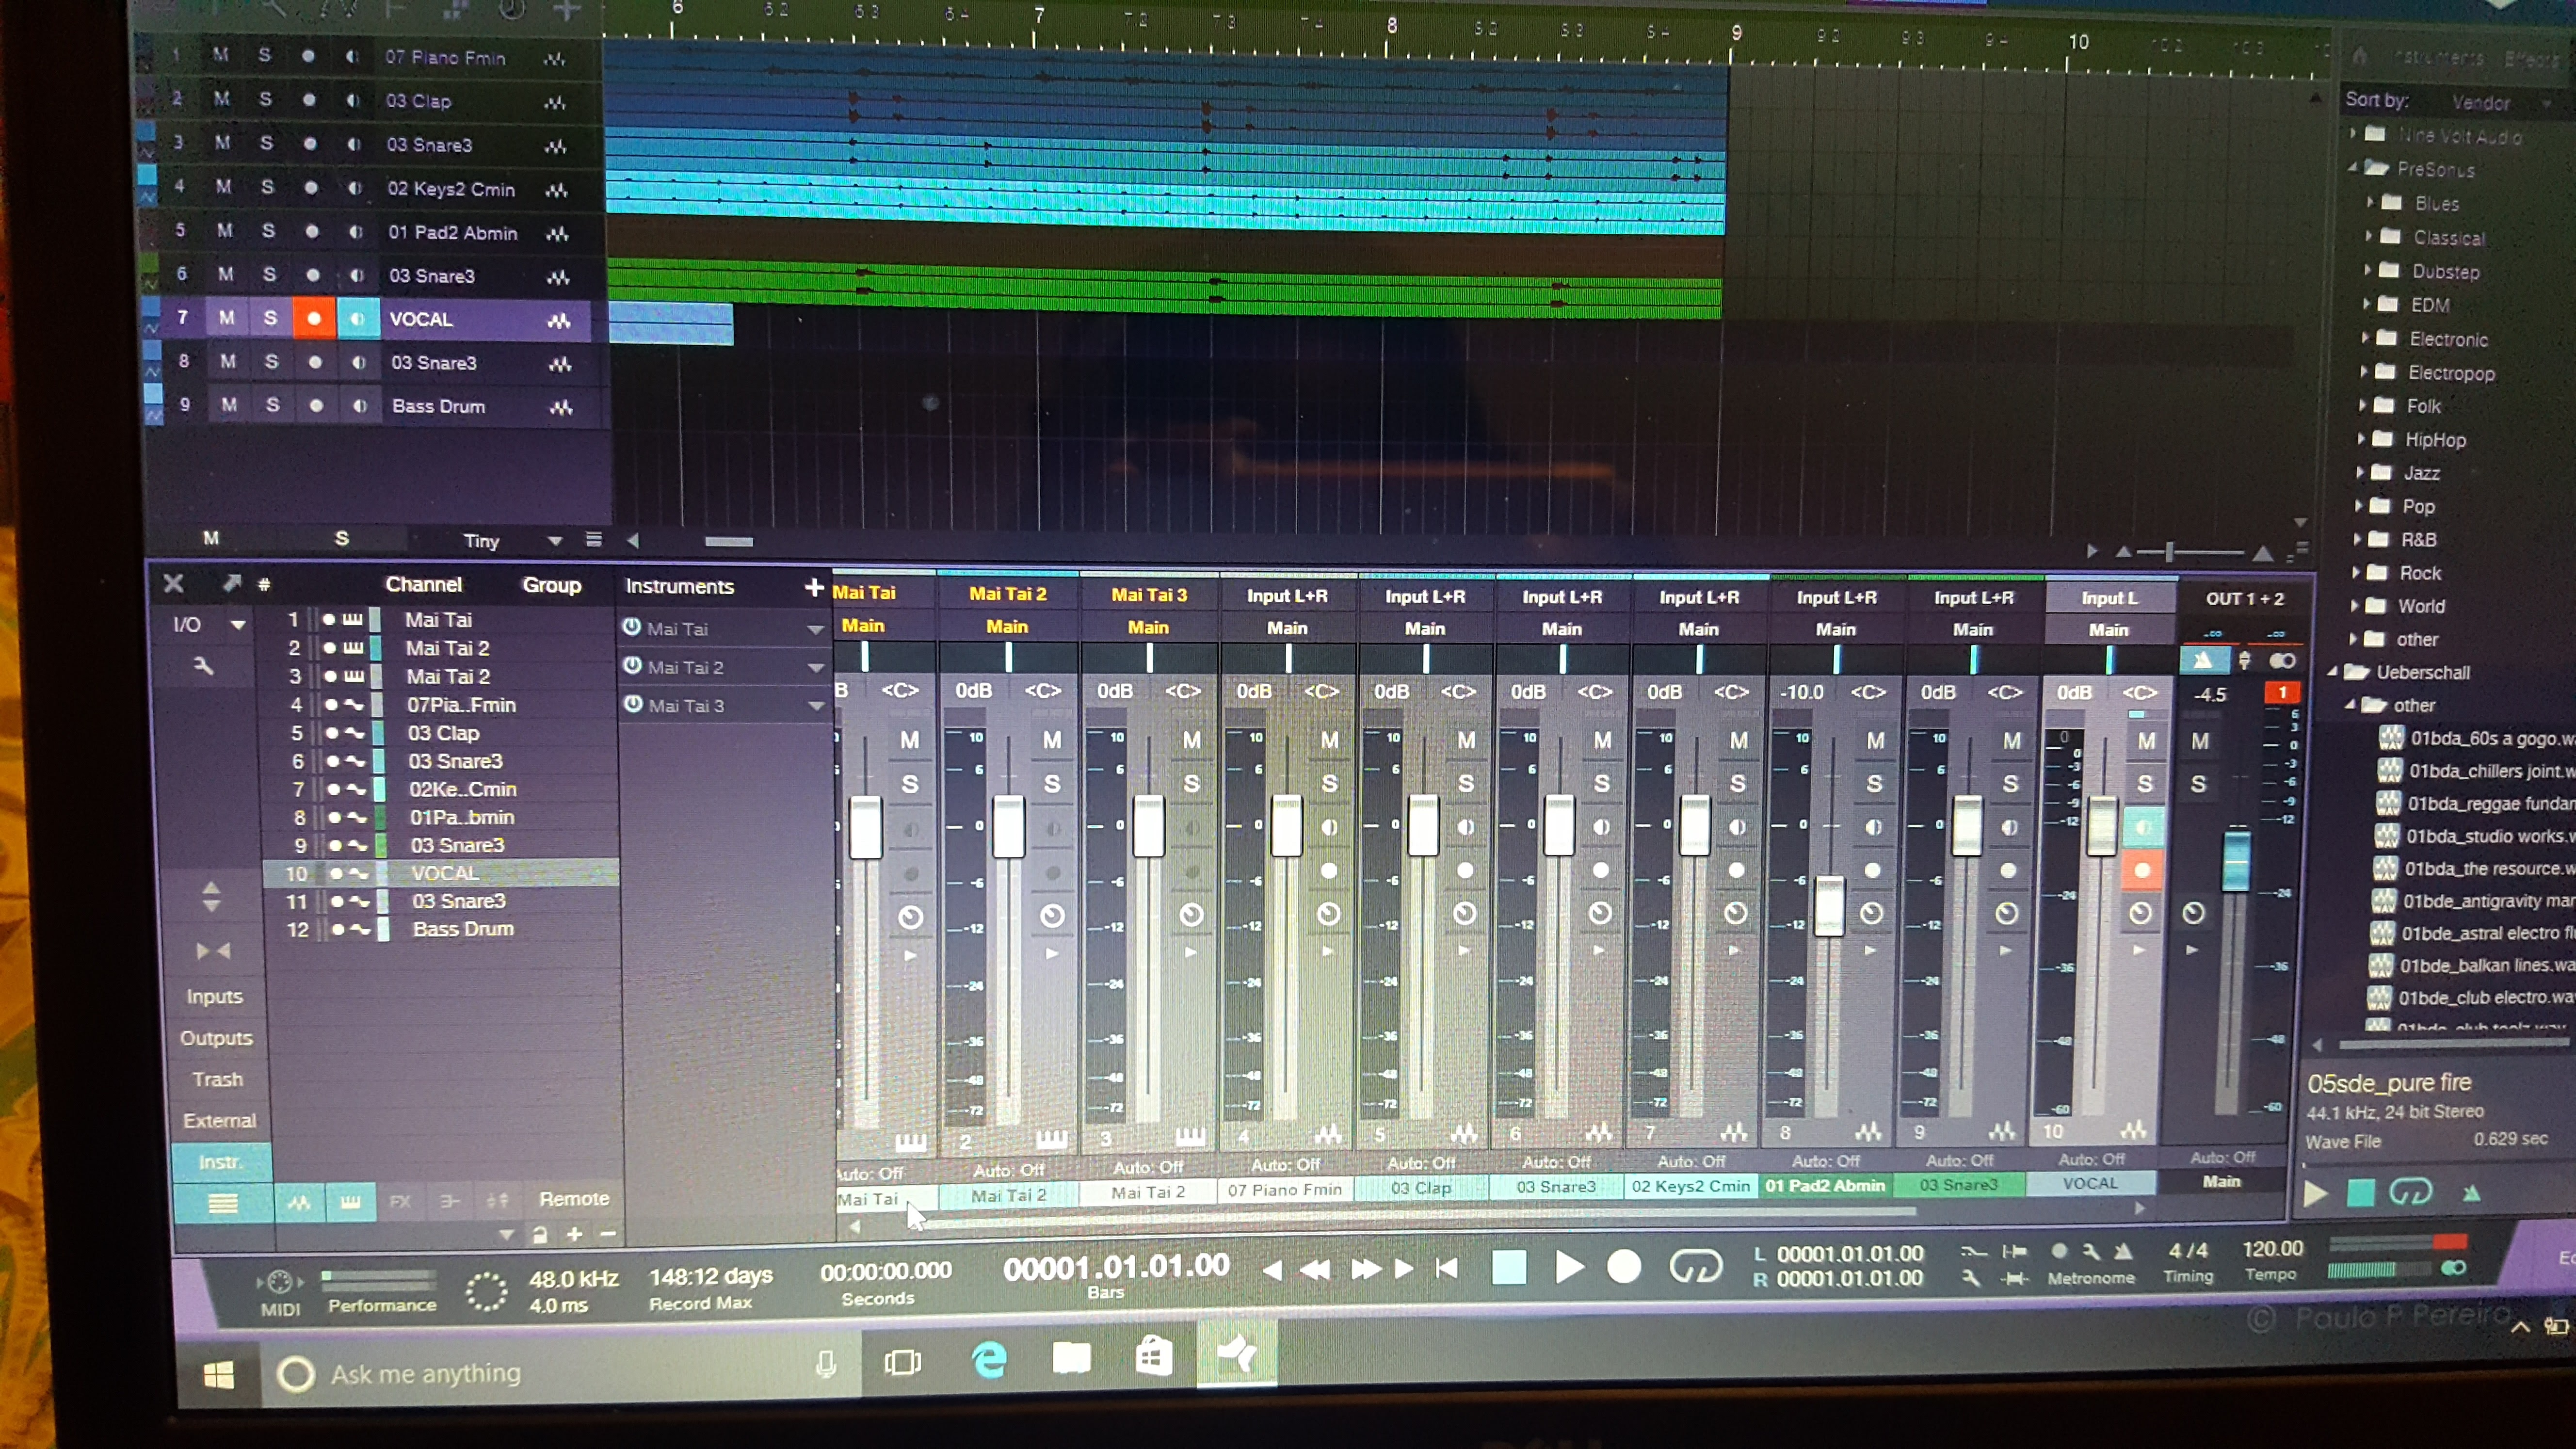Open mixer options wrench icon
Viewport: 2576px width, 1449px height.
(x=204, y=666)
